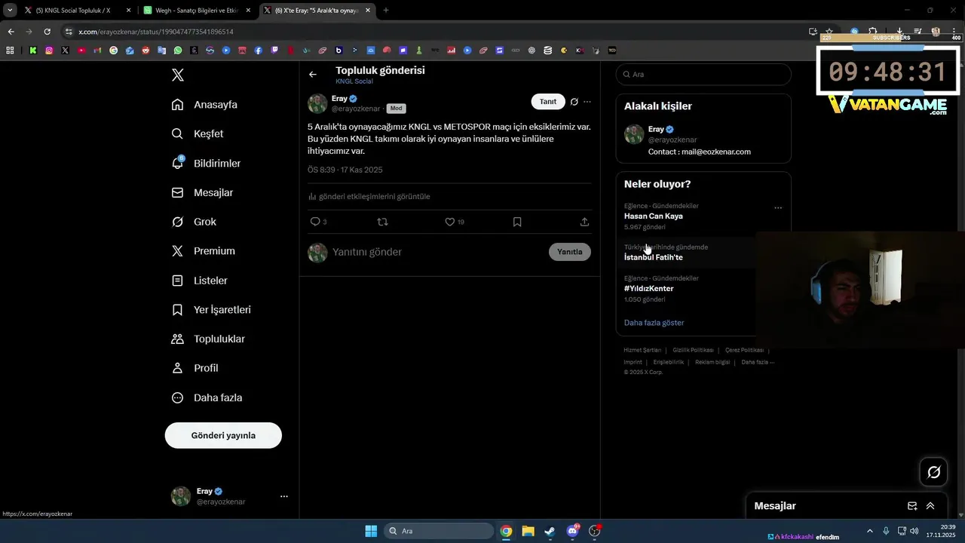The width and height of the screenshot is (965, 543).
Task: Click the Ara search field on X
Action: click(x=703, y=75)
